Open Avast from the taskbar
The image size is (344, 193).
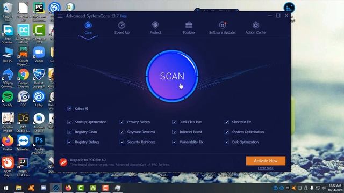click(x=31, y=188)
